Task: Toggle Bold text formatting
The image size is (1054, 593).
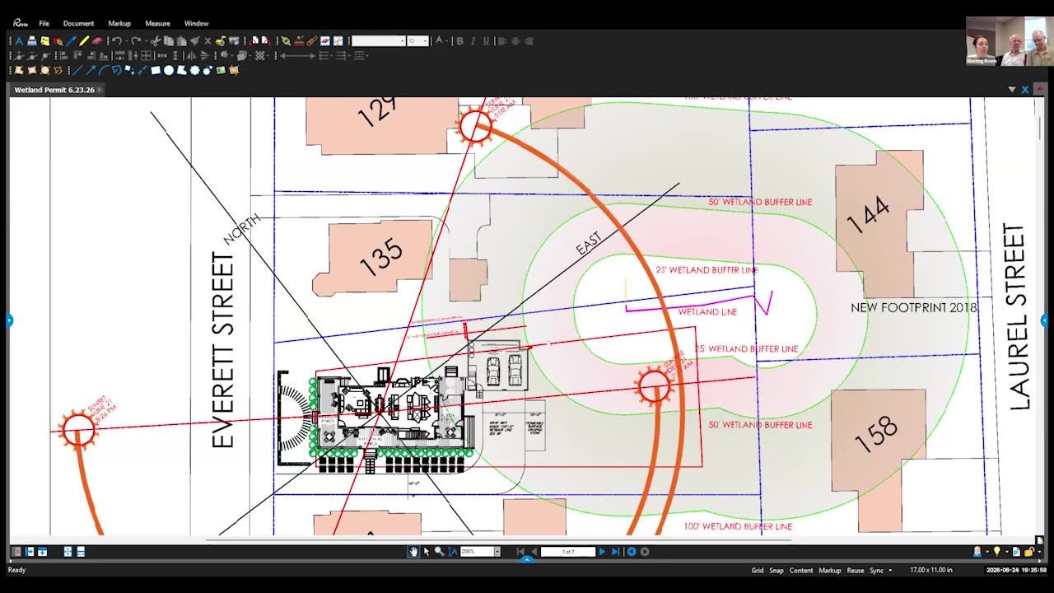Action: click(x=460, y=41)
